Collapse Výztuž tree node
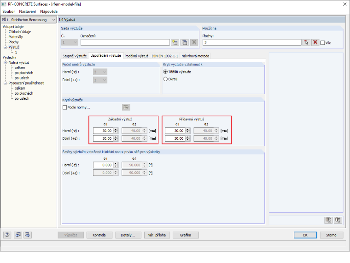The image size is (350, 263). point(5,47)
